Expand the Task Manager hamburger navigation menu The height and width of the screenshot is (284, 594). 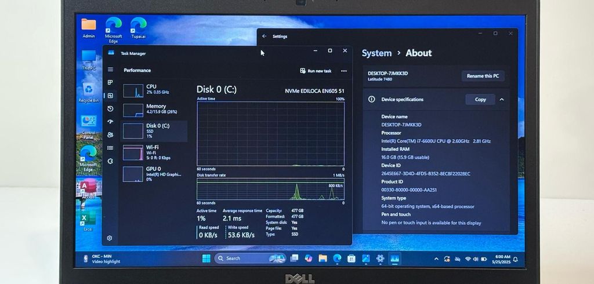point(110,70)
